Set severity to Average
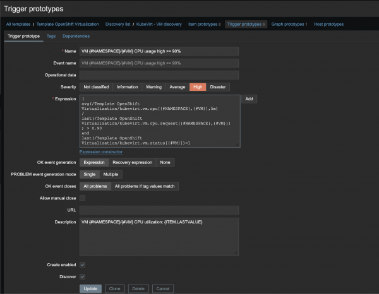379x294 pixels. point(177,87)
